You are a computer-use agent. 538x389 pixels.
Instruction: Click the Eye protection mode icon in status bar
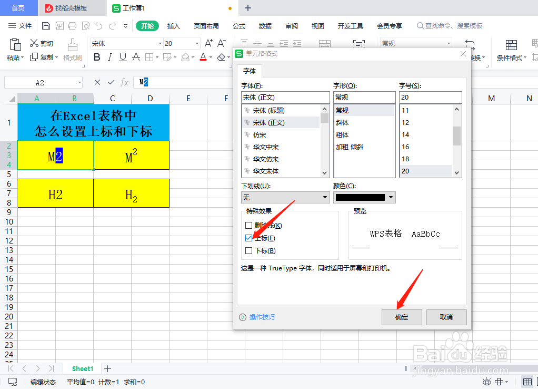coord(486,382)
